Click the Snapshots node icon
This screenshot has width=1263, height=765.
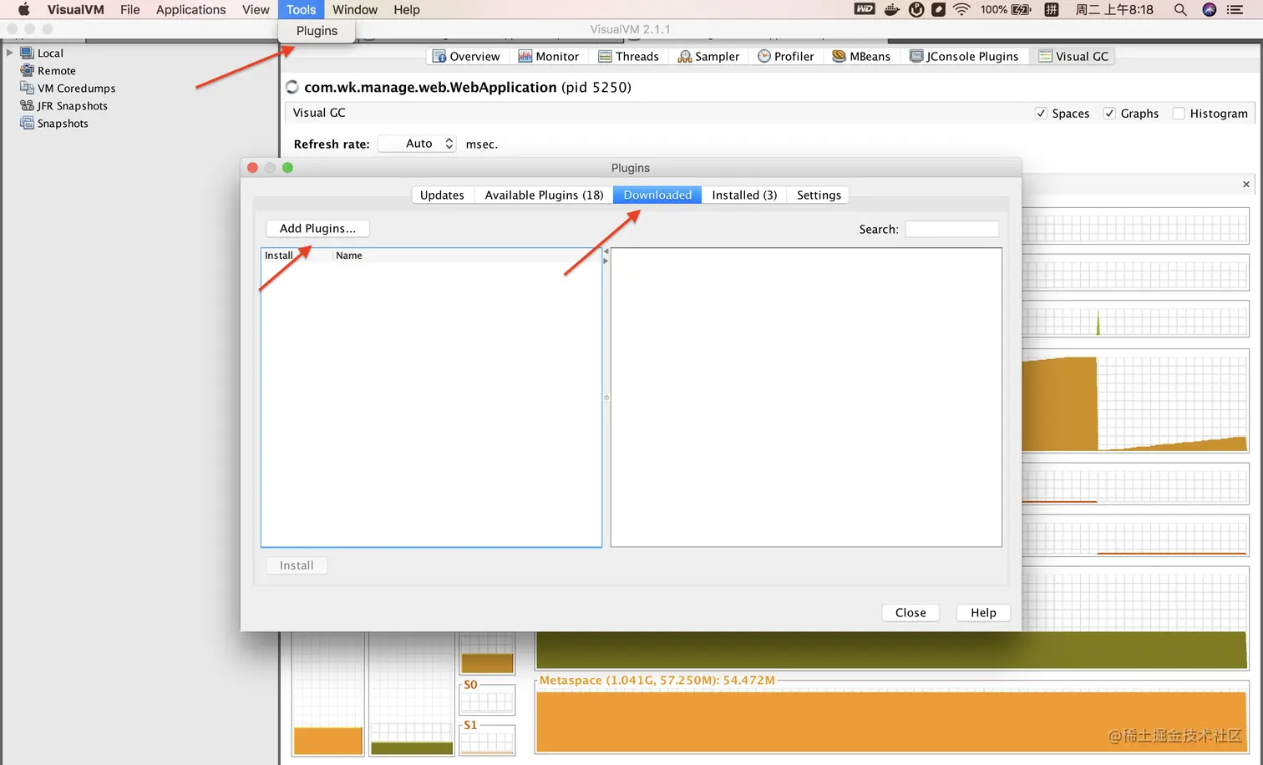[x=27, y=123]
